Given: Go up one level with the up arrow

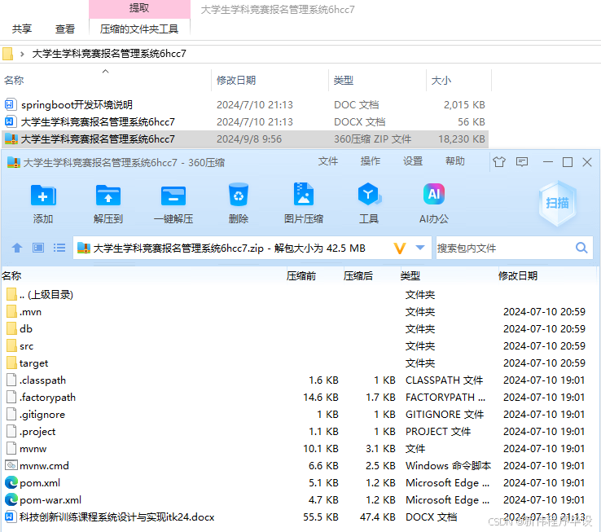Looking at the screenshot, I should click(17, 248).
